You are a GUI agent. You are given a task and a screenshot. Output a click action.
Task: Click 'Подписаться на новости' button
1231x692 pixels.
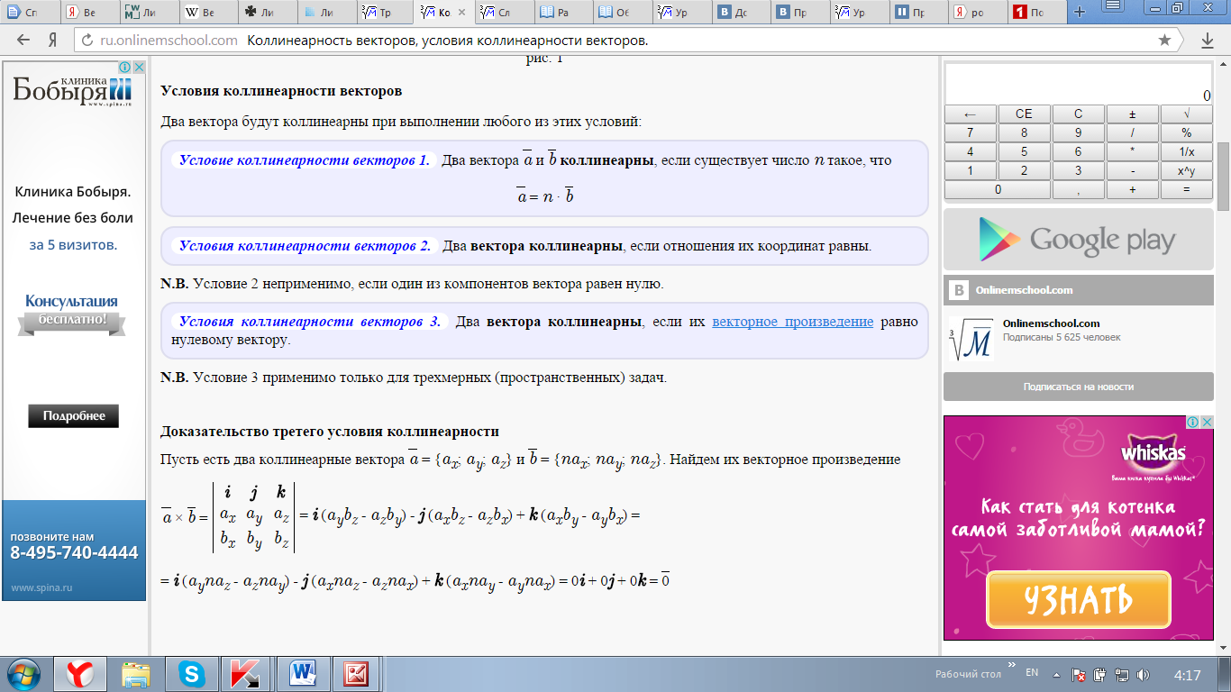click(x=1079, y=387)
